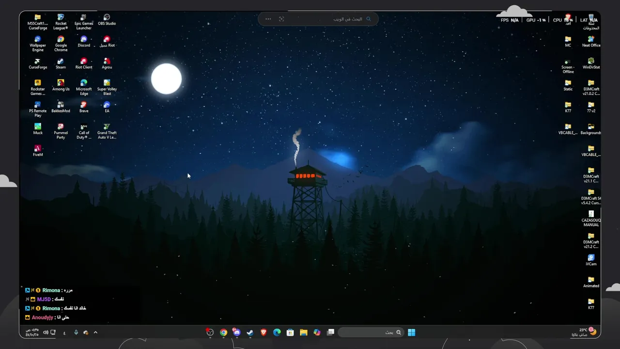Open the CurseForge desktop icon in the third row
The height and width of the screenshot is (349, 620).
[38, 63]
